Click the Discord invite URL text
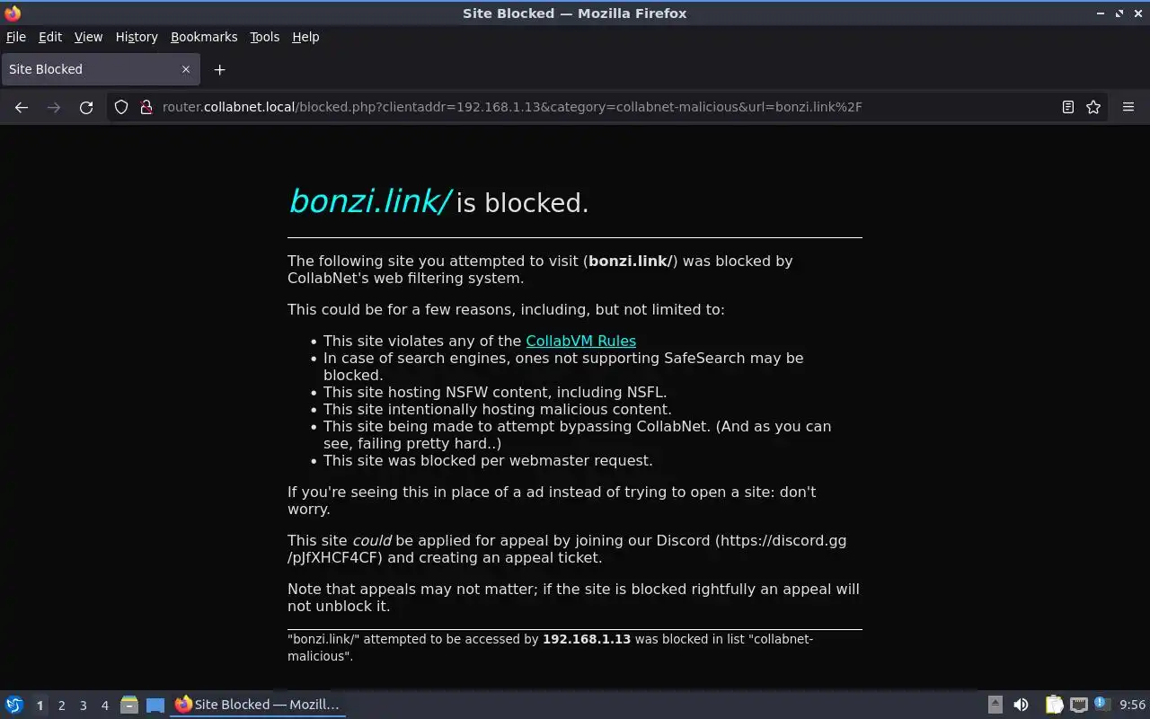 coord(567,549)
